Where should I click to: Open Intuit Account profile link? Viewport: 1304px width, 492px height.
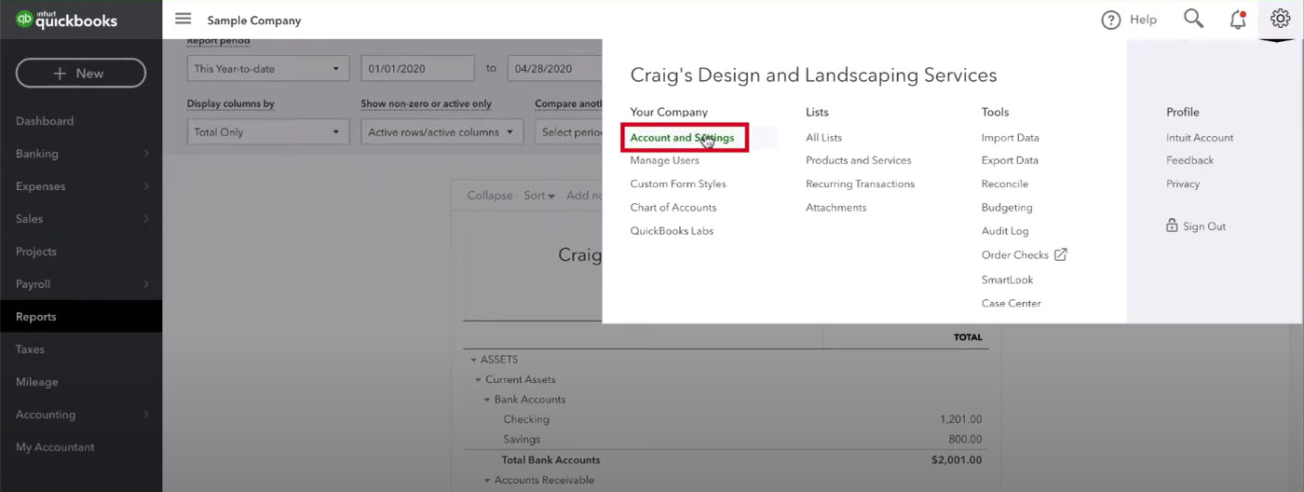(x=1200, y=138)
